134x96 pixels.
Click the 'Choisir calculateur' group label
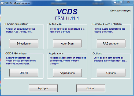17,24
